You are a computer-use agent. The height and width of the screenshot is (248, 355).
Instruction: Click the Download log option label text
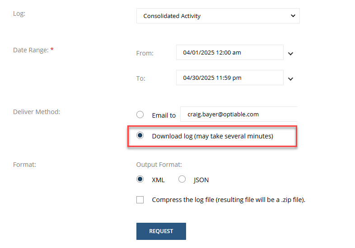click(x=213, y=136)
